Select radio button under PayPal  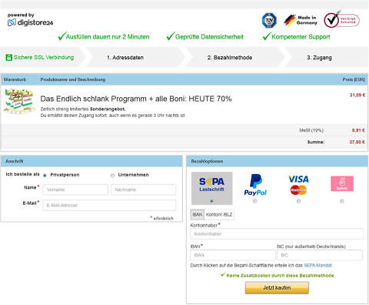point(255,201)
